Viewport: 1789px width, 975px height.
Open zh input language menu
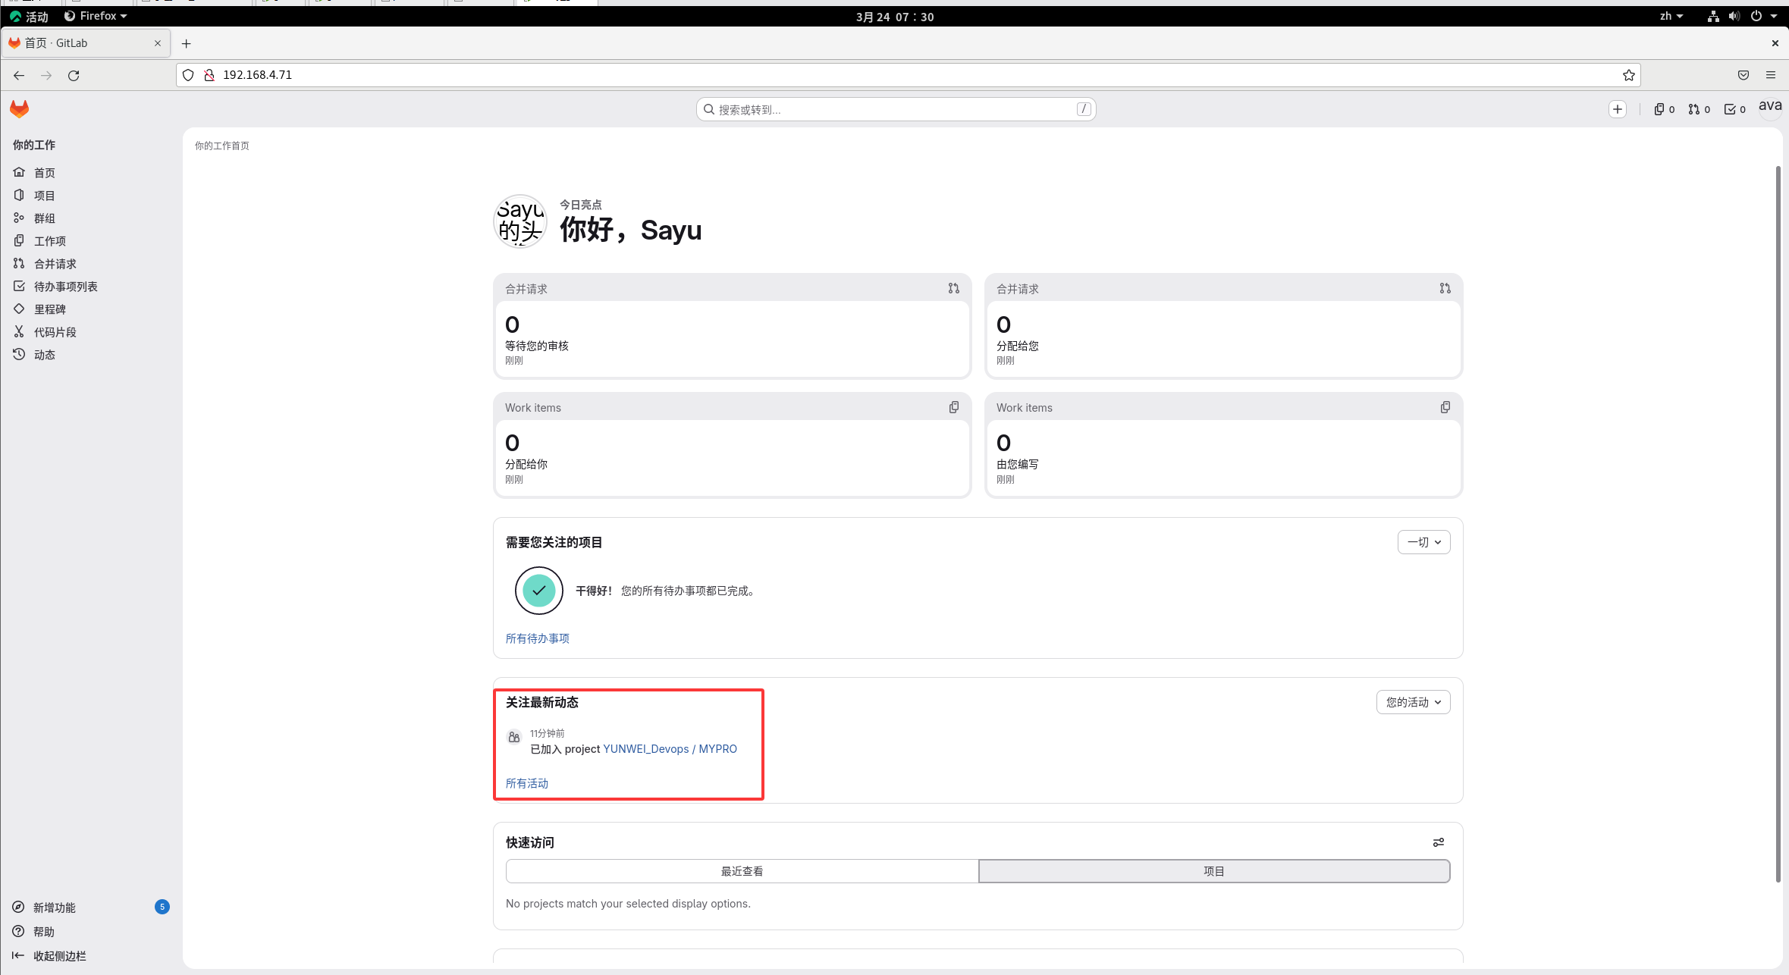(1671, 16)
